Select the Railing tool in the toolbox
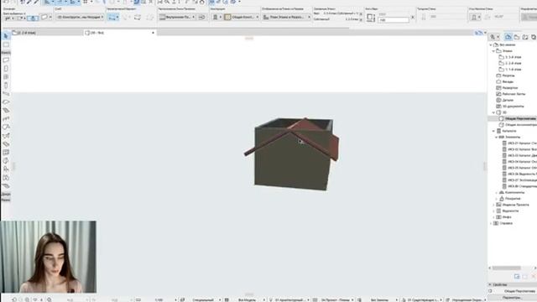Viewport: 537px width, 302px height. click(6, 119)
